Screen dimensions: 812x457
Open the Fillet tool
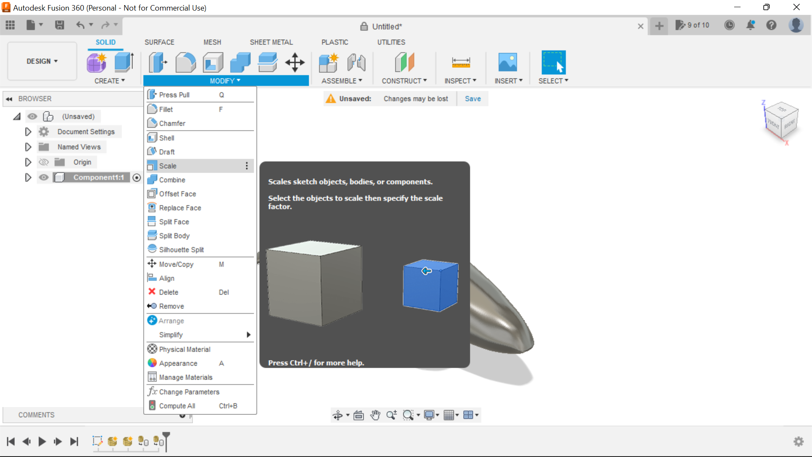click(x=166, y=109)
